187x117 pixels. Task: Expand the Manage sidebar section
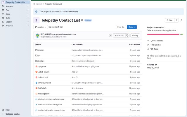(x=15, y=6)
